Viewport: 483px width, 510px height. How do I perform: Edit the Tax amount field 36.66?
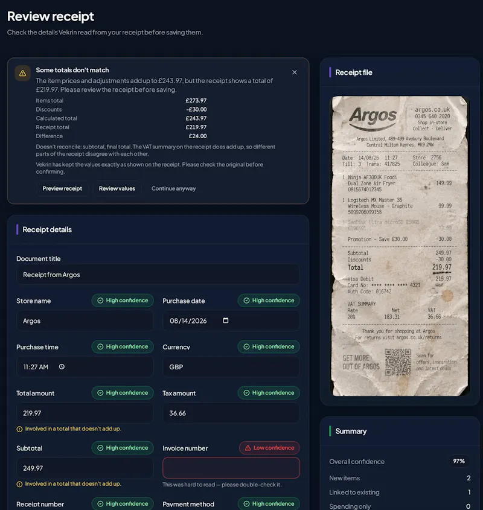[231, 413]
